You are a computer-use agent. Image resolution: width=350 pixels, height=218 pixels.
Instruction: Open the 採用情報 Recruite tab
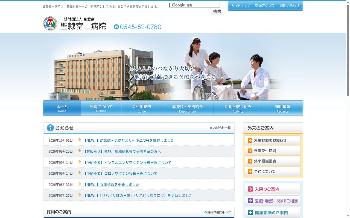coord(282,108)
